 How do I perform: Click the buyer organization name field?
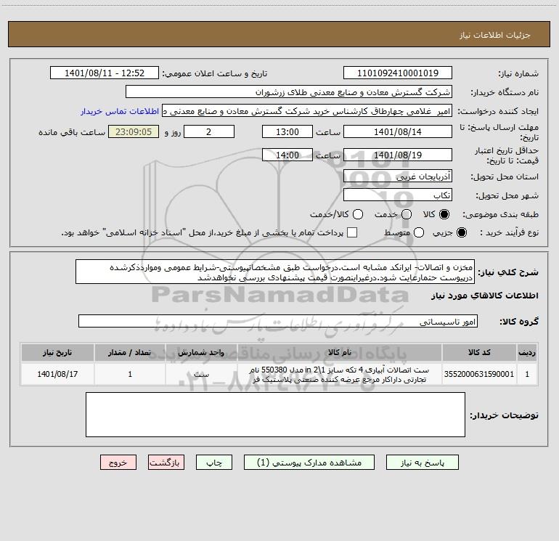tap(289, 91)
